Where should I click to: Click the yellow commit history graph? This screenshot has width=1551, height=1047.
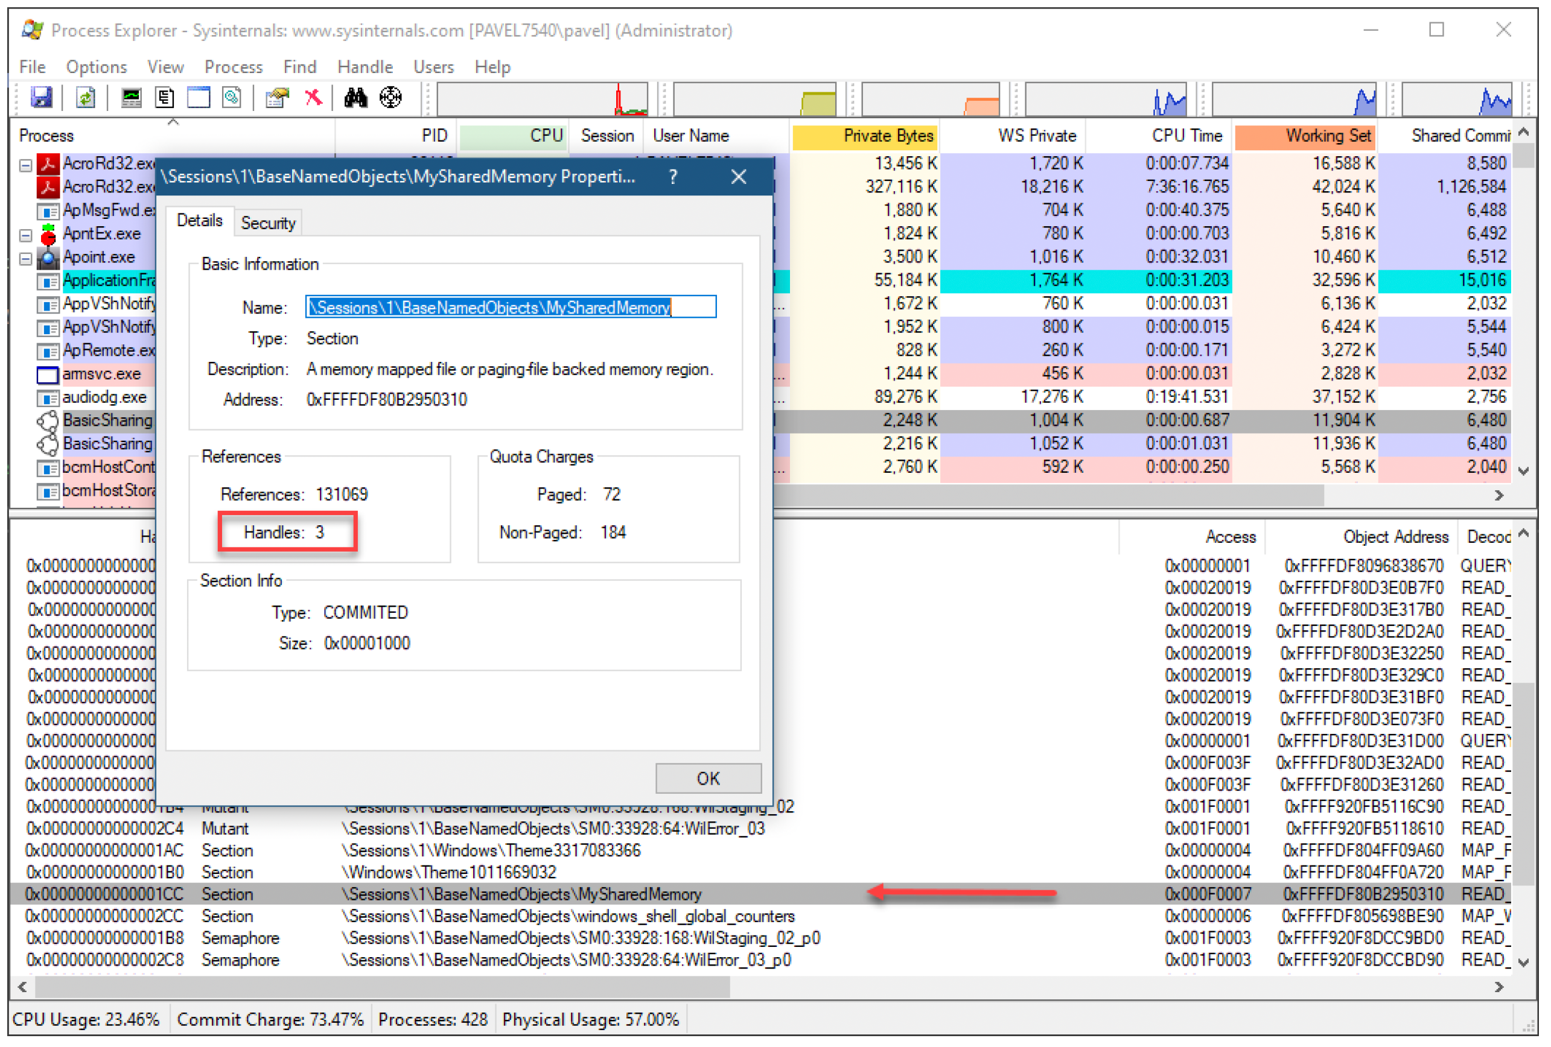pos(755,100)
